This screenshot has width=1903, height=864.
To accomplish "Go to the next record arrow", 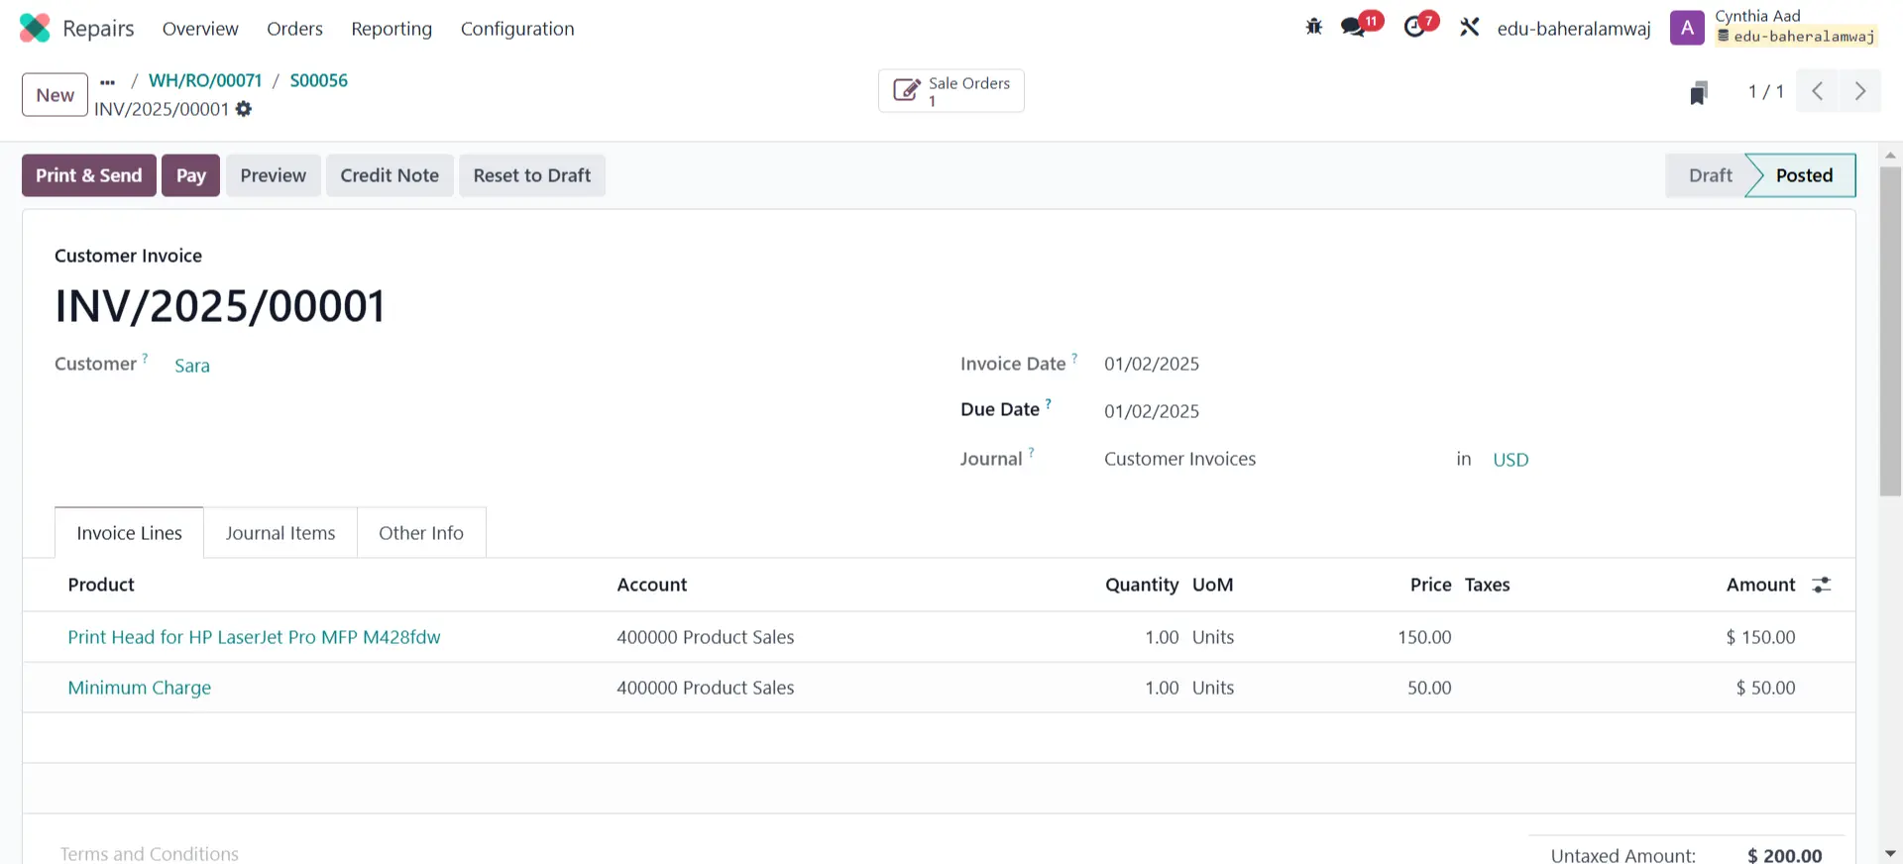I will click(x=1859, y=91).
